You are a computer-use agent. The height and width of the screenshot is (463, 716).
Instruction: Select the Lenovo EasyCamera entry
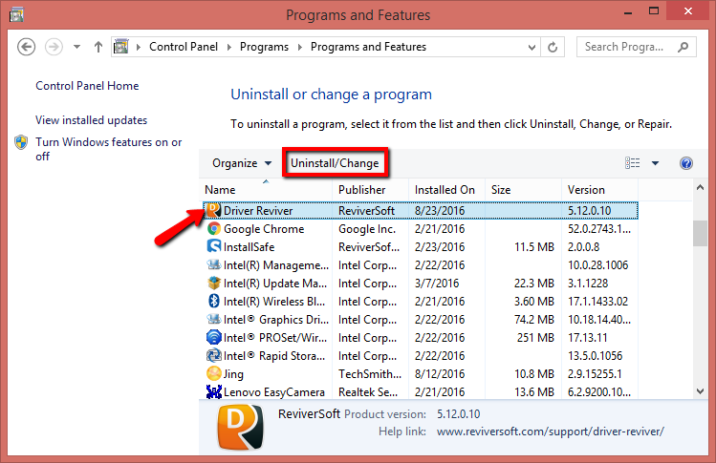(x=274, y=392)
